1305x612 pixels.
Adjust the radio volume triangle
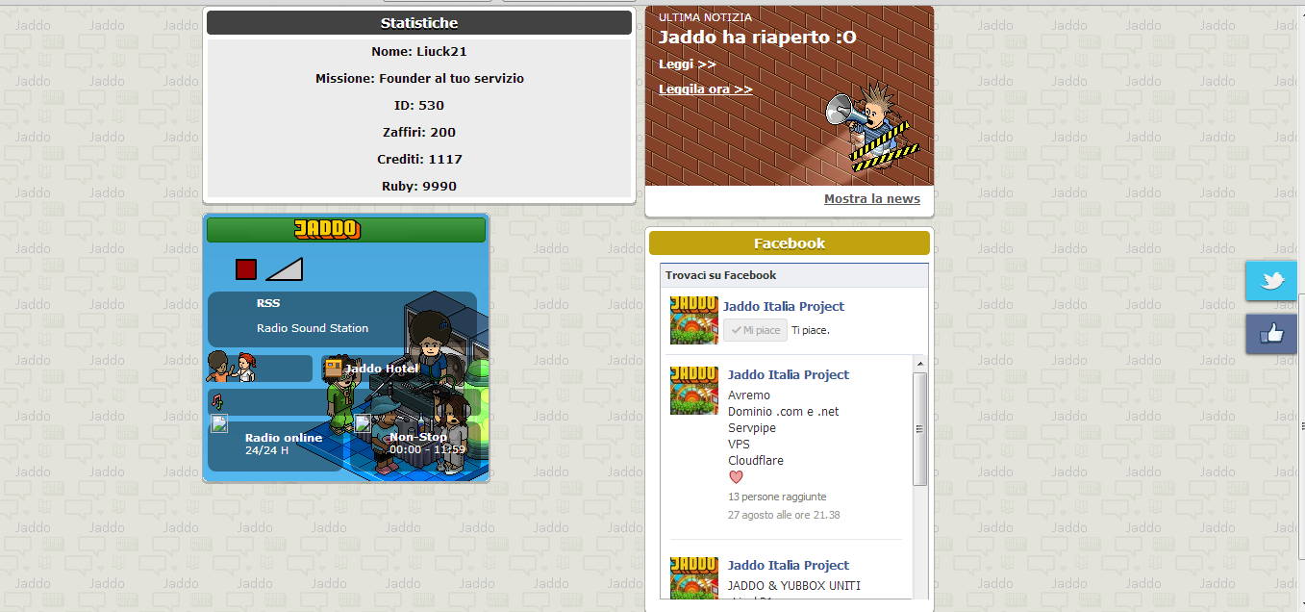click(x=284, y=269)
